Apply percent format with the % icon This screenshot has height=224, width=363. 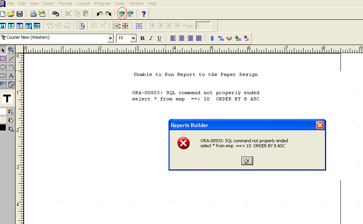click(221, 38)
